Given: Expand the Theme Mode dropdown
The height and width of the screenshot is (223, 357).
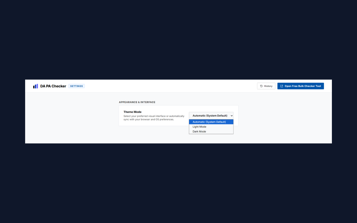Looking at the screenshot, I should pos(211,116).
